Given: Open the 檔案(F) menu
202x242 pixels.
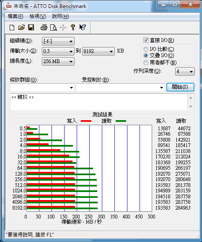Looking at the screenshot, I should pos(16,16).
